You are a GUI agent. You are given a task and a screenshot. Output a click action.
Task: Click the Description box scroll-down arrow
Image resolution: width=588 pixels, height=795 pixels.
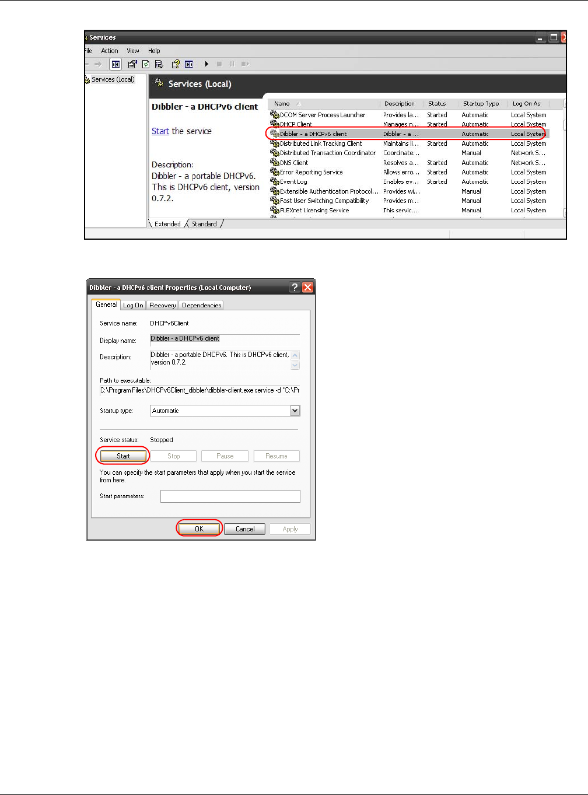pos(295,365)
